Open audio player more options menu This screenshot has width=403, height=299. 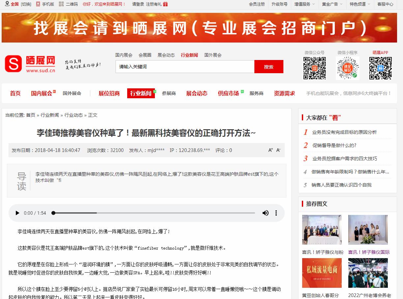[276, 213]
